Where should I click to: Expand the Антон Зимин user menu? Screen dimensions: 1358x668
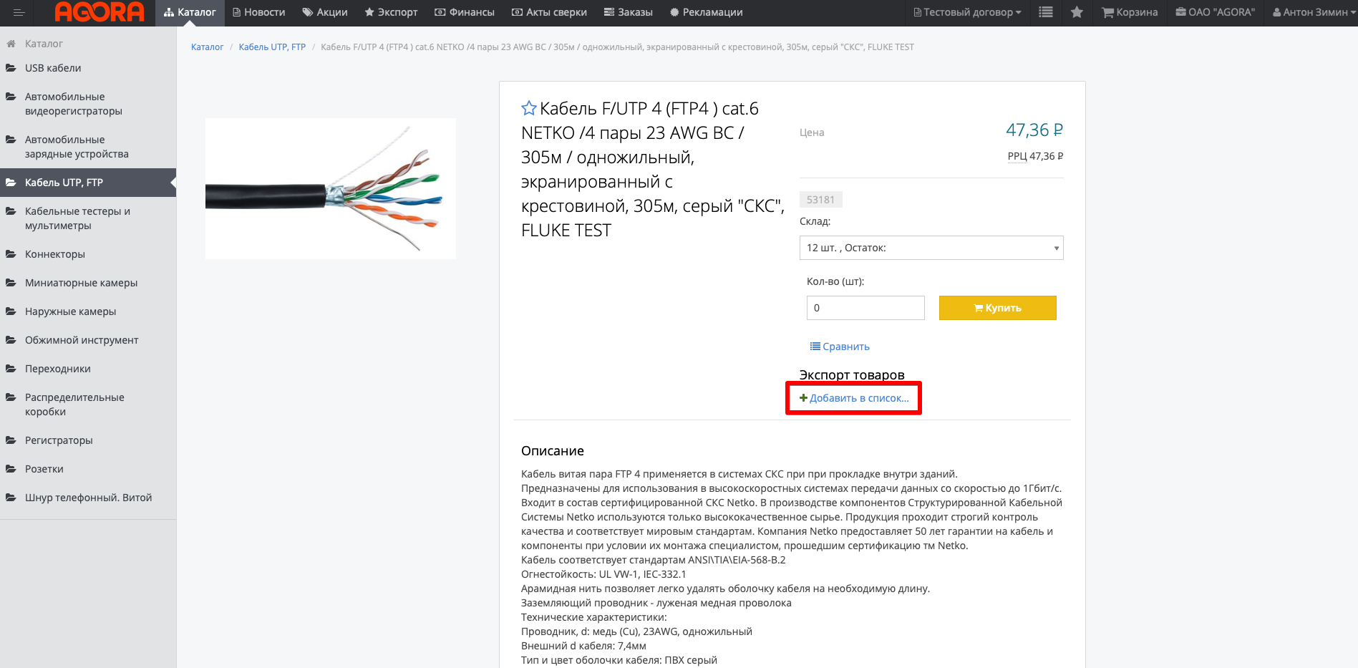coord(1314,12)
